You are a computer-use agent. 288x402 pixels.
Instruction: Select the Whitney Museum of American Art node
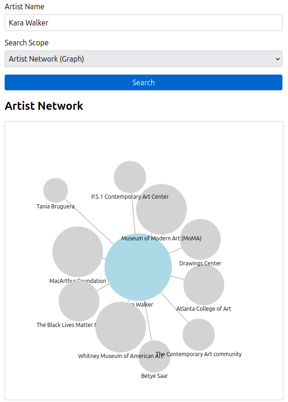pos(121,327)
